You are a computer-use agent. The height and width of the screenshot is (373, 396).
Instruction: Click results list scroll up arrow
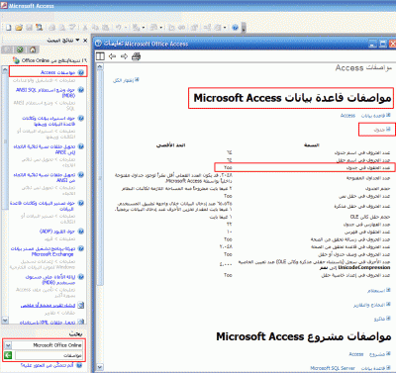click(x=5, y=69)
